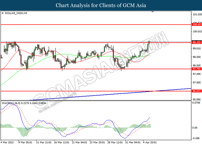Click the 16 Mar 12:01 date label

[x=61, y=142]
